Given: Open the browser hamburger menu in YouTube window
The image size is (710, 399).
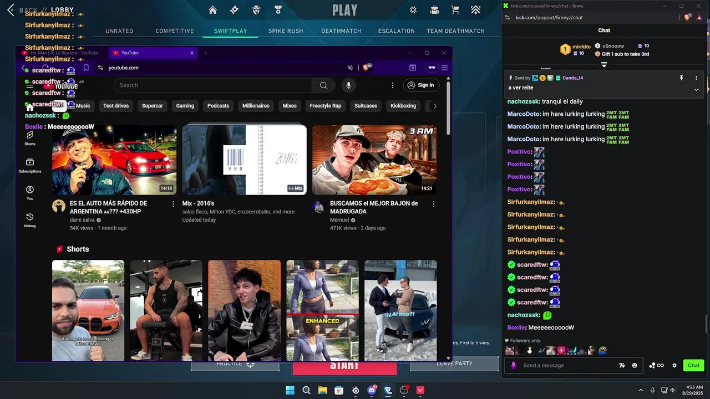Looking at the screenshot, I should pos(444,68).
